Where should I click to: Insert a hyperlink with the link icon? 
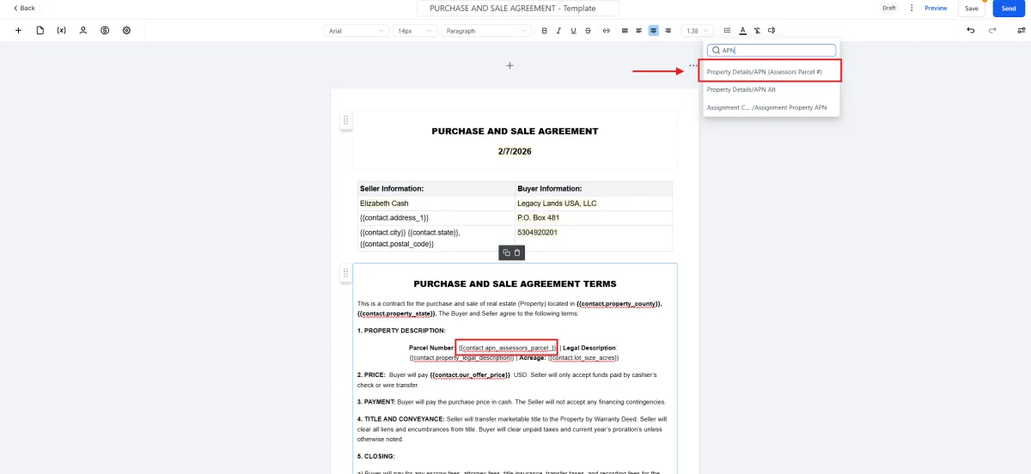coord(606,30)
